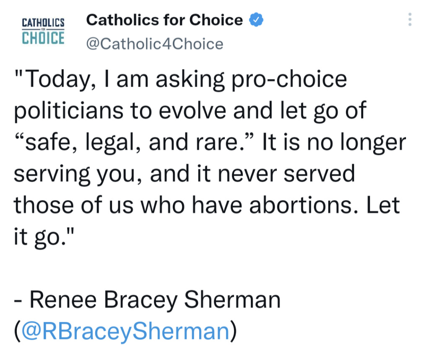Click the line "serving you, and it never served"
This screenshot has width=432, height=357.
(x=184, y=174)
